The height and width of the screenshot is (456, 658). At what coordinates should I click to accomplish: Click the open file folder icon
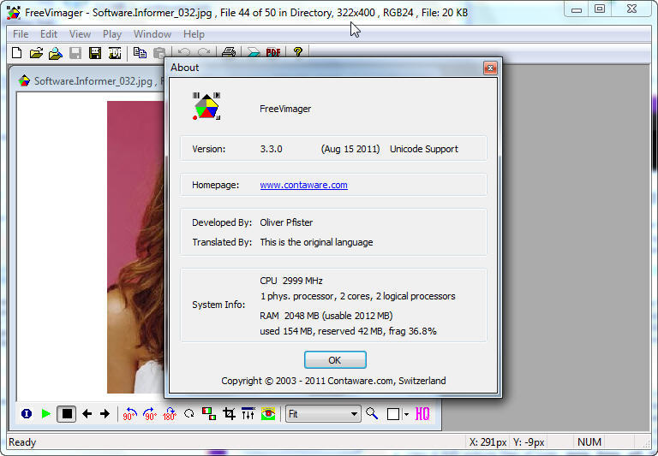(36, 53)
